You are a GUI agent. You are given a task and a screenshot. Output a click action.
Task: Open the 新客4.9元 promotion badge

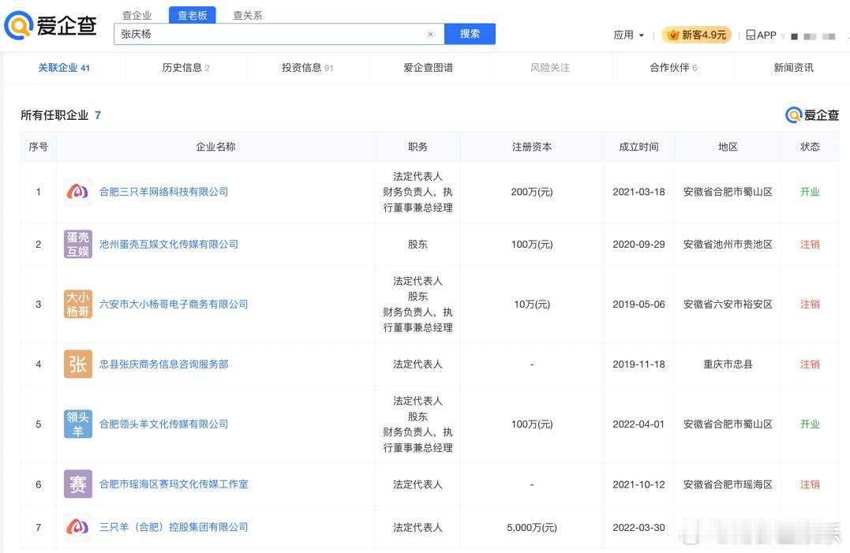697,35
